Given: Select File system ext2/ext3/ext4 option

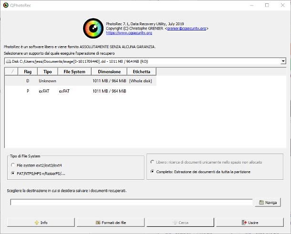Looking at the screenshot, I should click(x=37, y=165).
